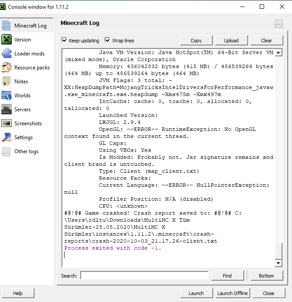Click the Settings tools icon

click(7, 137)
